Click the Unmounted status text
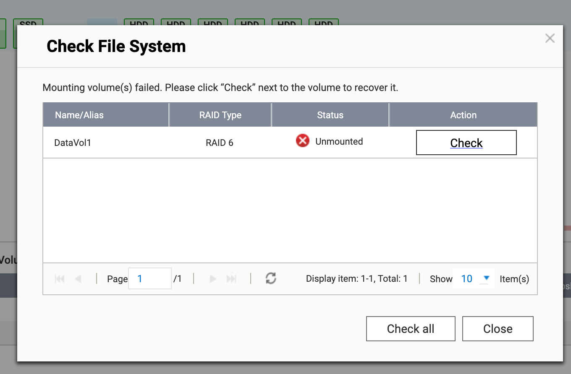The image size is (571, 374). click(x=339, y=142)
